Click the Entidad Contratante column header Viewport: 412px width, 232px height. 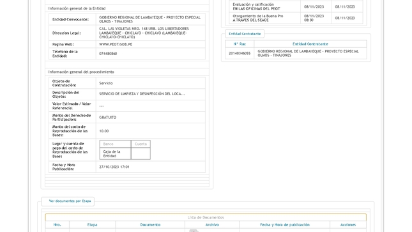click(x=310, y=44)
